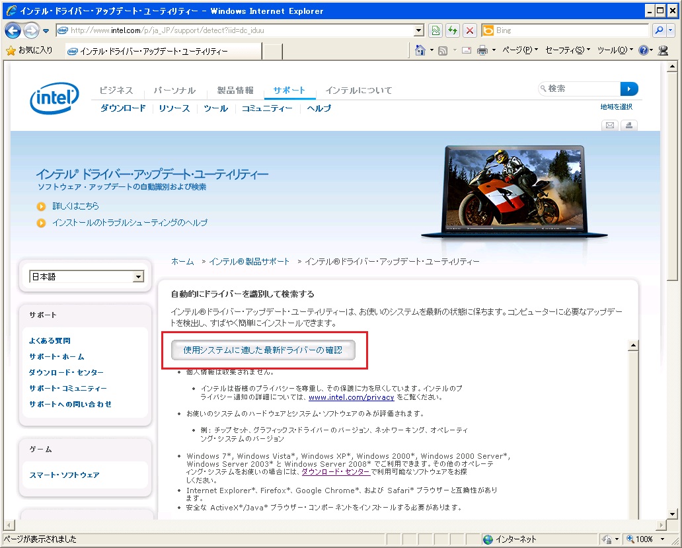Click the page print icon below region link
Image resolution: width=682 pixels, height=548 pixels.
click(628, 125)
